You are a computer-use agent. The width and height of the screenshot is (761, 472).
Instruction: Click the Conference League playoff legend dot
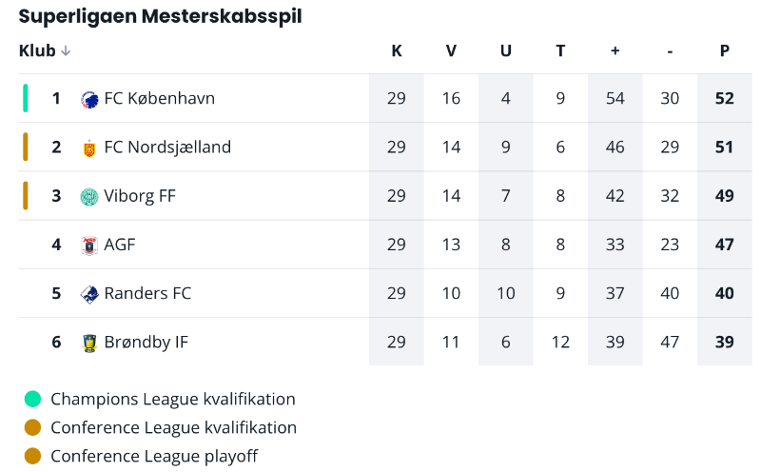tap(33, 456)
